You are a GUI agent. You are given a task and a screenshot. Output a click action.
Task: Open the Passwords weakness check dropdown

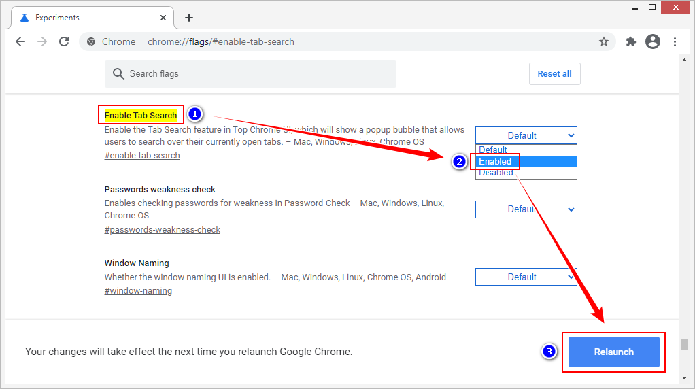click(x=526, y=209)
